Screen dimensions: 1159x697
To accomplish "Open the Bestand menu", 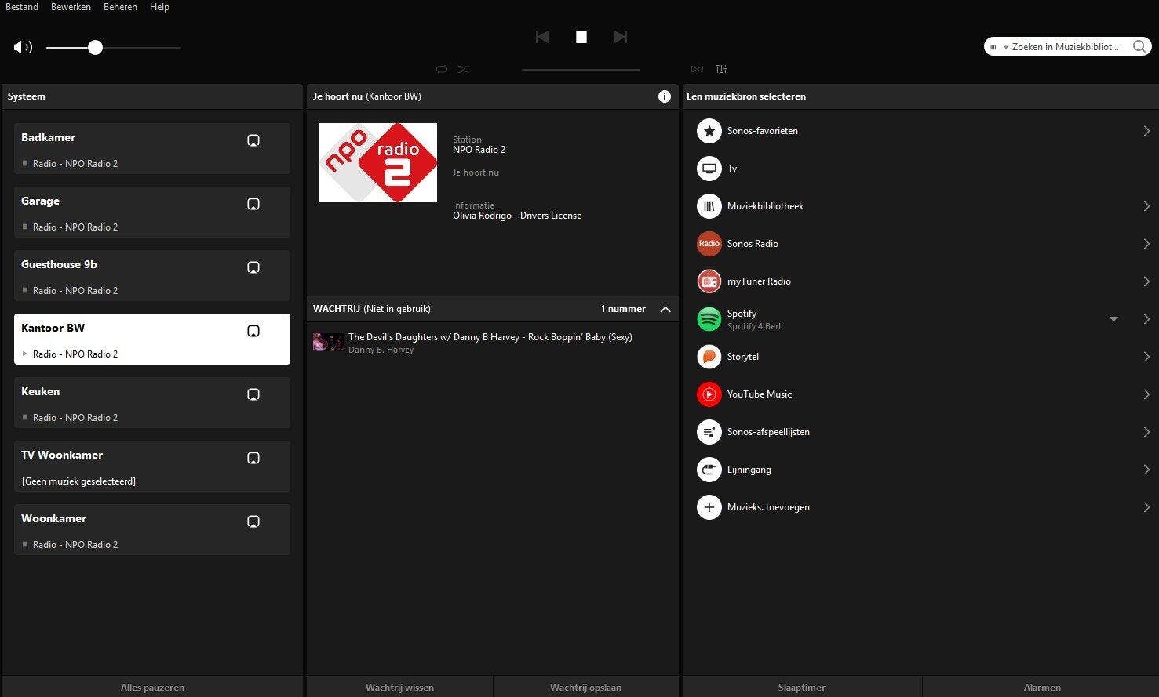I will (22, 7).
